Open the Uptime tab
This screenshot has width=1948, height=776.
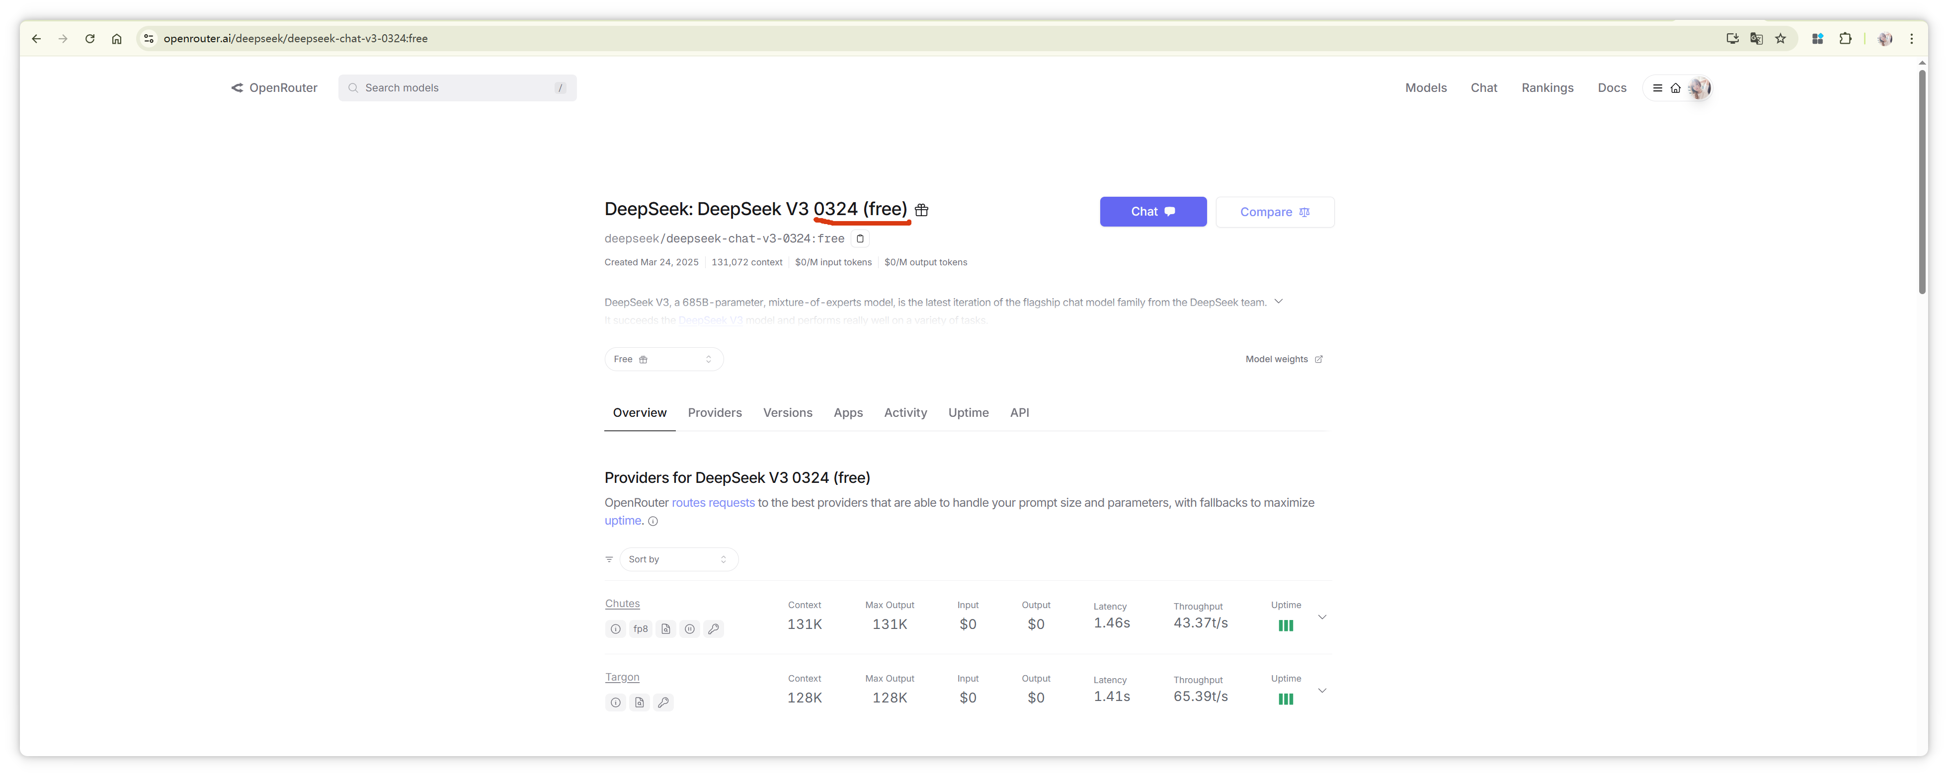pyautogui.click(x=968, y=413)
